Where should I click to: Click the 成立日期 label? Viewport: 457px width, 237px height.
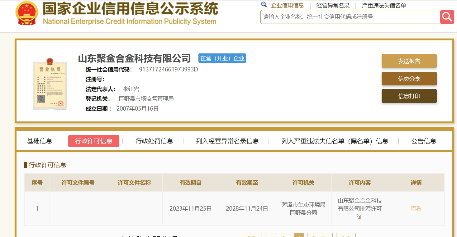98,109
